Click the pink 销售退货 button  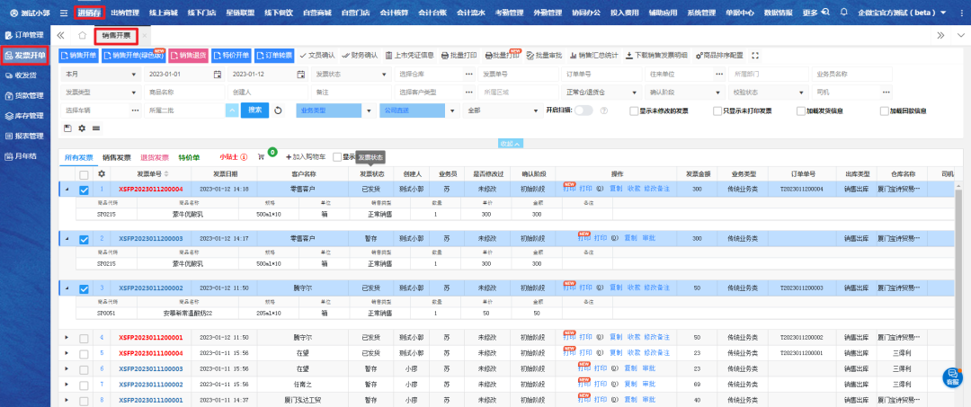coord(188,55)
